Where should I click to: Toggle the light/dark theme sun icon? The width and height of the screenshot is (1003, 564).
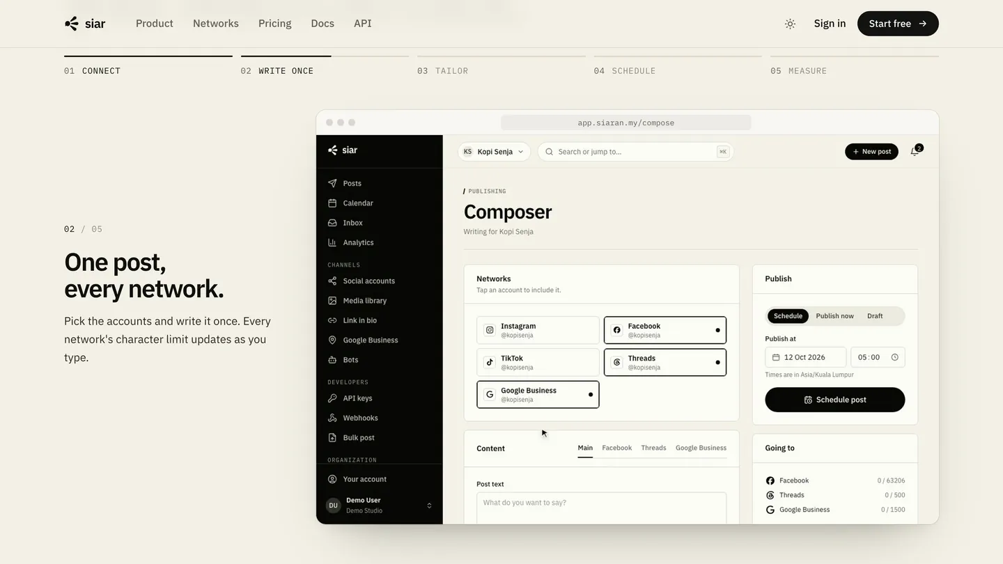(790, 24)
